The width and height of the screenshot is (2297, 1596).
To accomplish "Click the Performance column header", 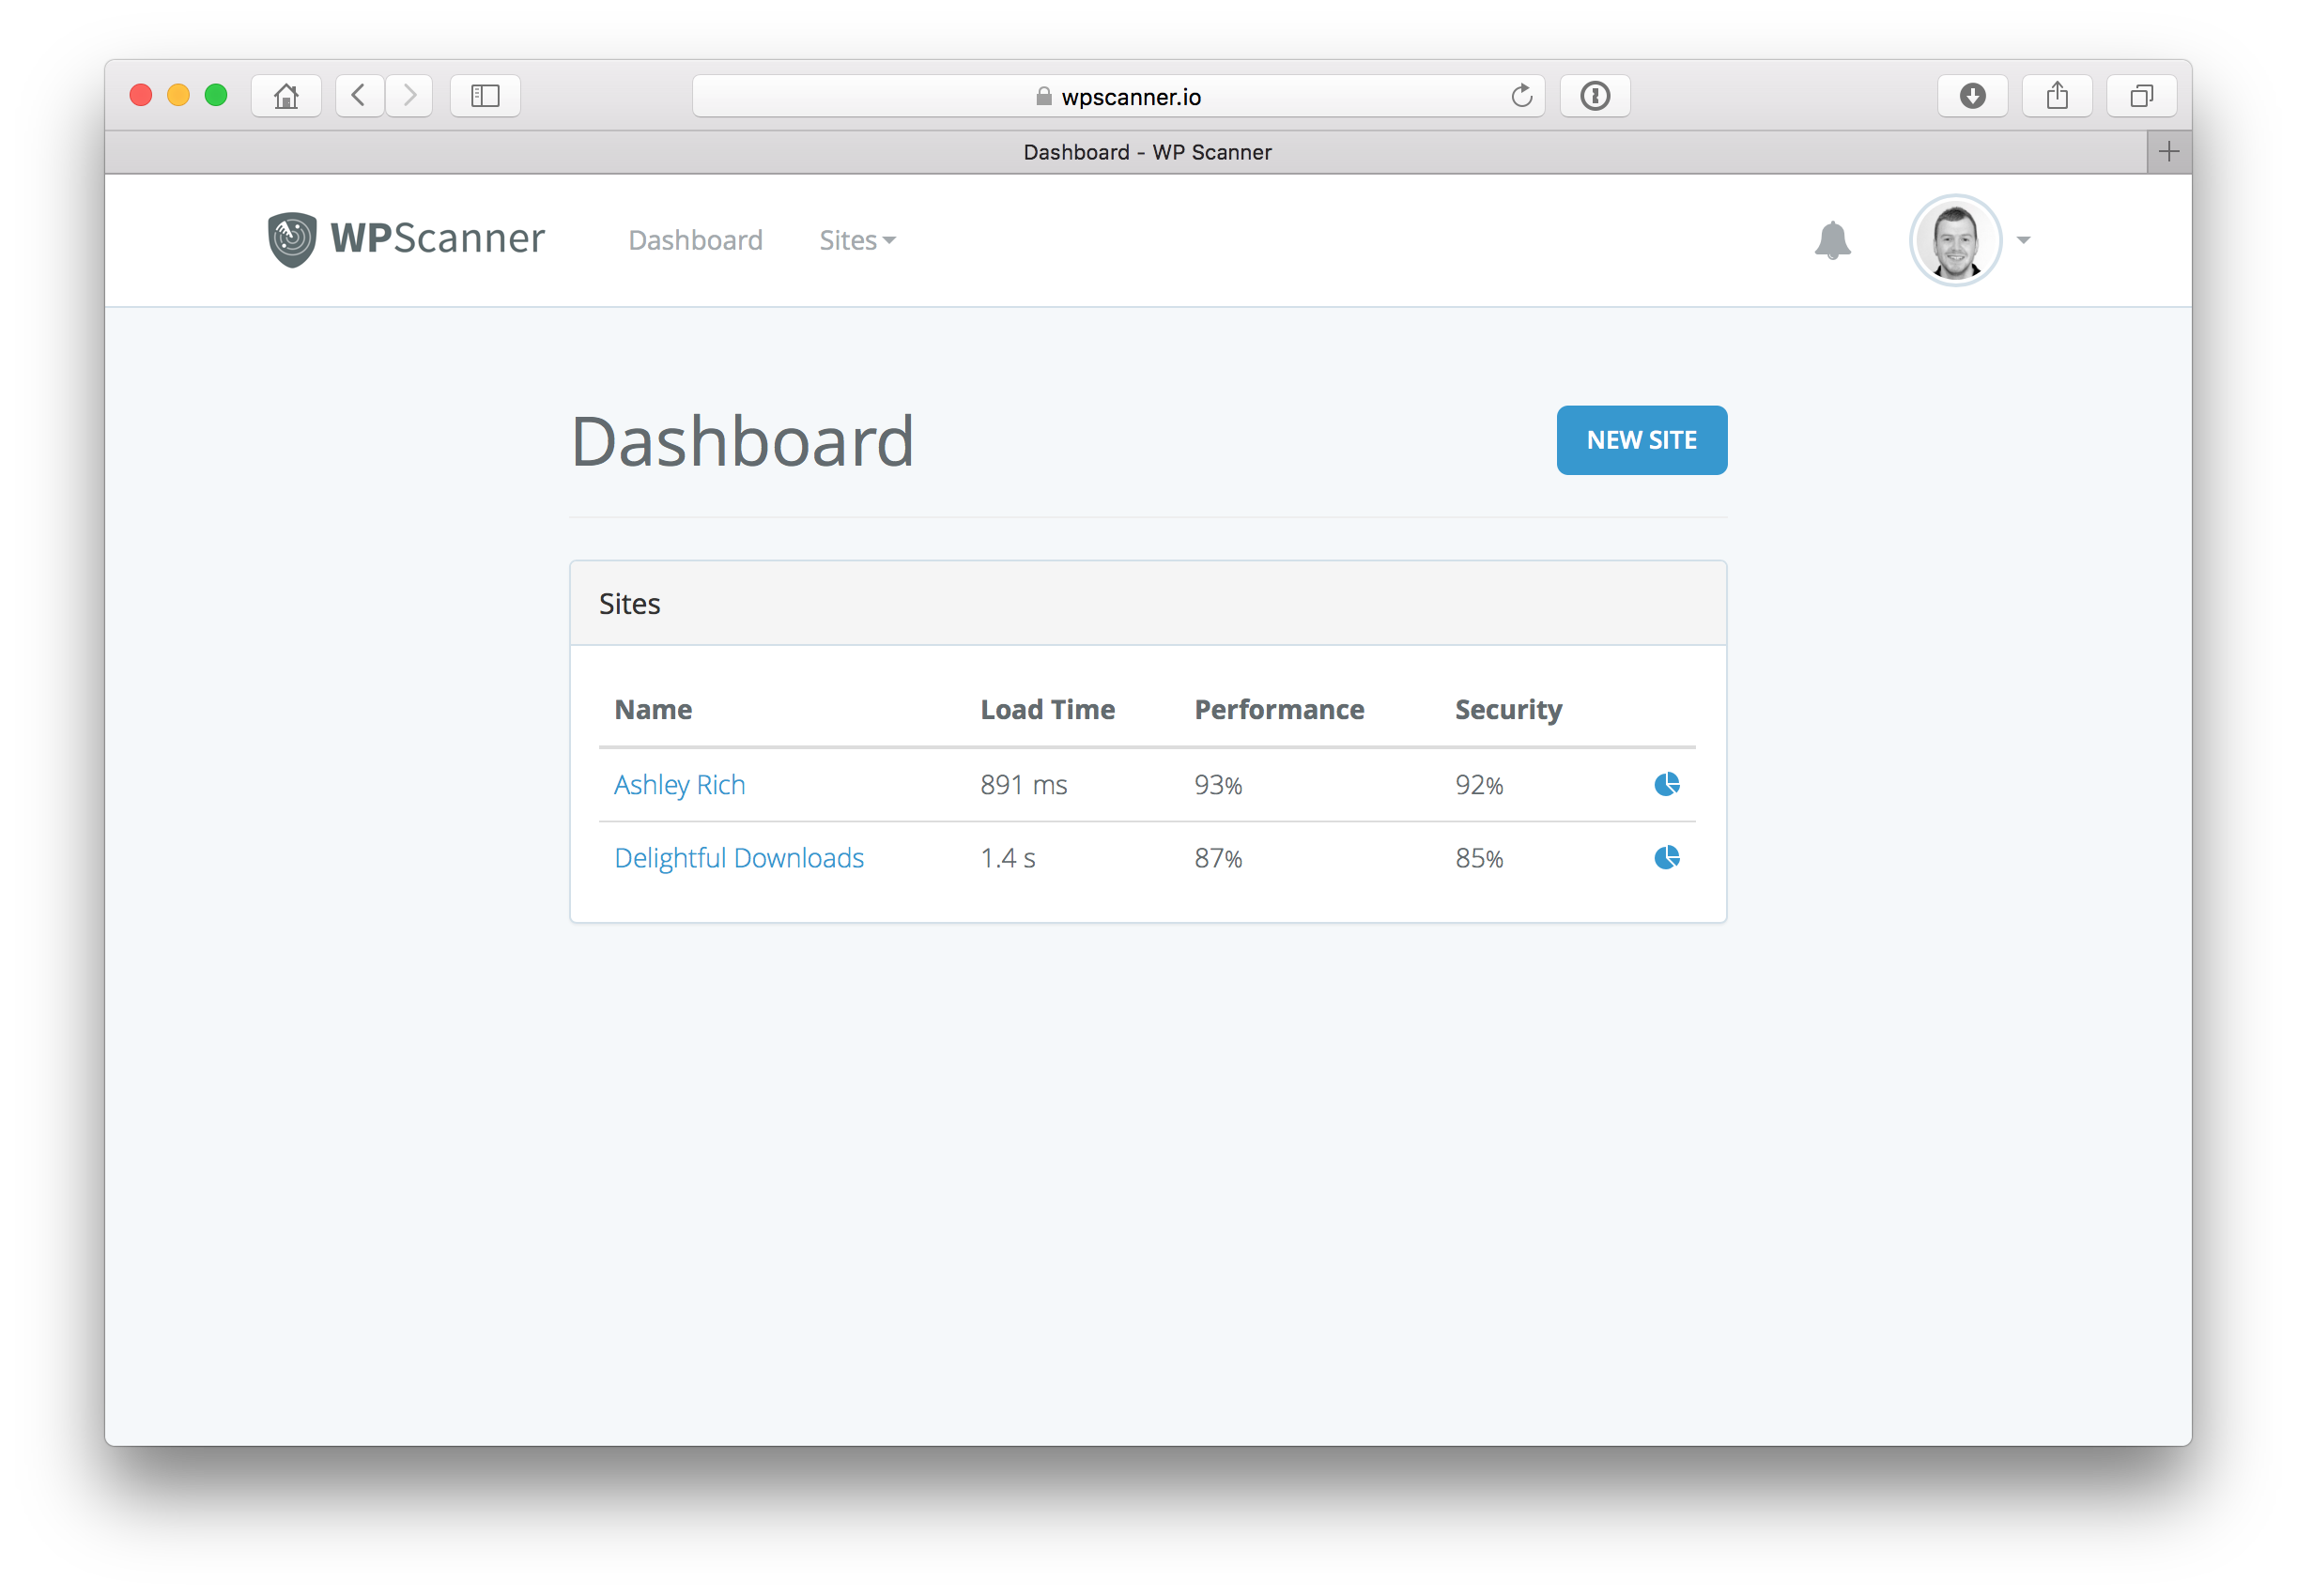I will point(1279,709).
